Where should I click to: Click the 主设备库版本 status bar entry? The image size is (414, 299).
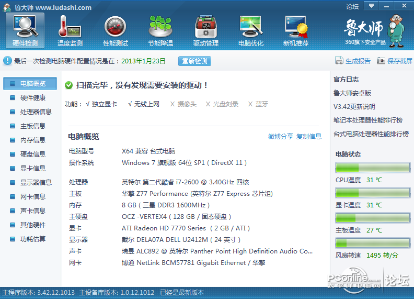click(x=117, y=293)
